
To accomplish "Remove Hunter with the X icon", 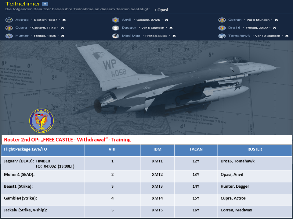I will coord(63,36).
